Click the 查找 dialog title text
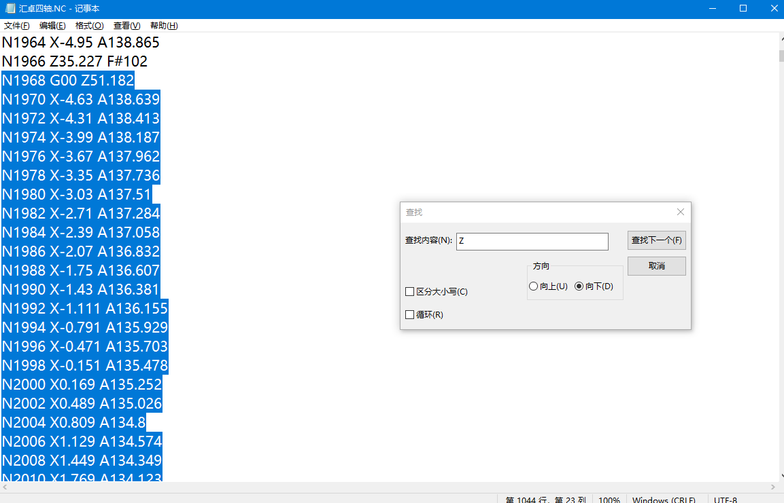This screenshot has height=503, width=784. 414,212
